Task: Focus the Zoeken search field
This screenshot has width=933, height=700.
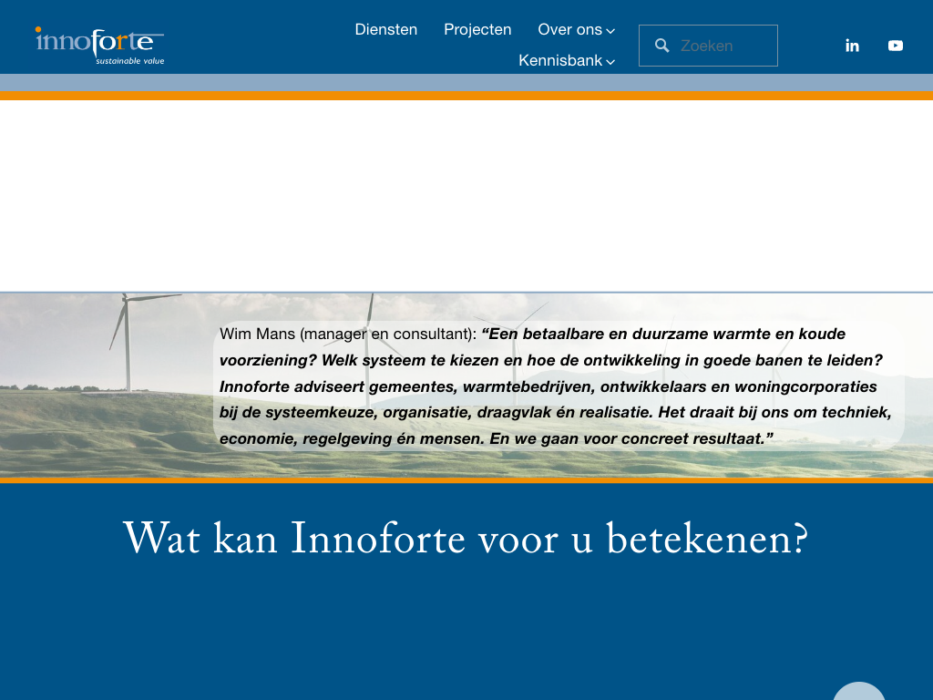Action: (708, 46)
